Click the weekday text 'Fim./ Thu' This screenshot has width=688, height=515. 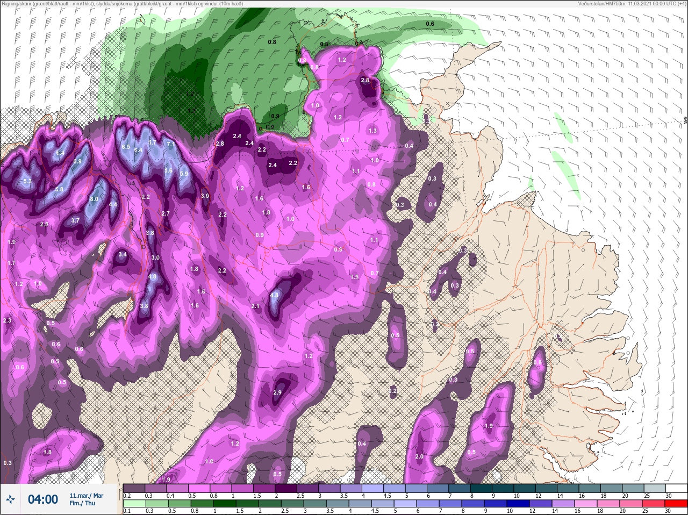point(82,503)
